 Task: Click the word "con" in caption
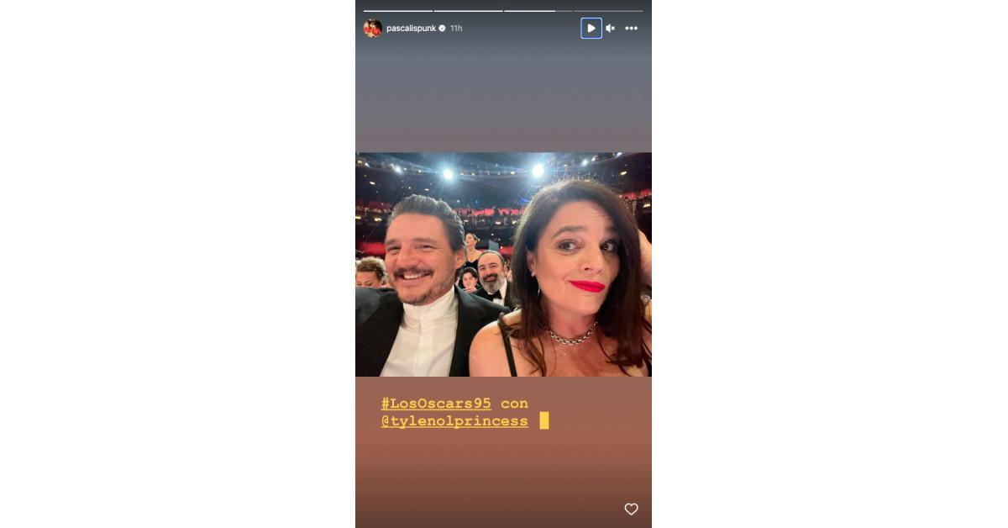click(x=514, y=404)
